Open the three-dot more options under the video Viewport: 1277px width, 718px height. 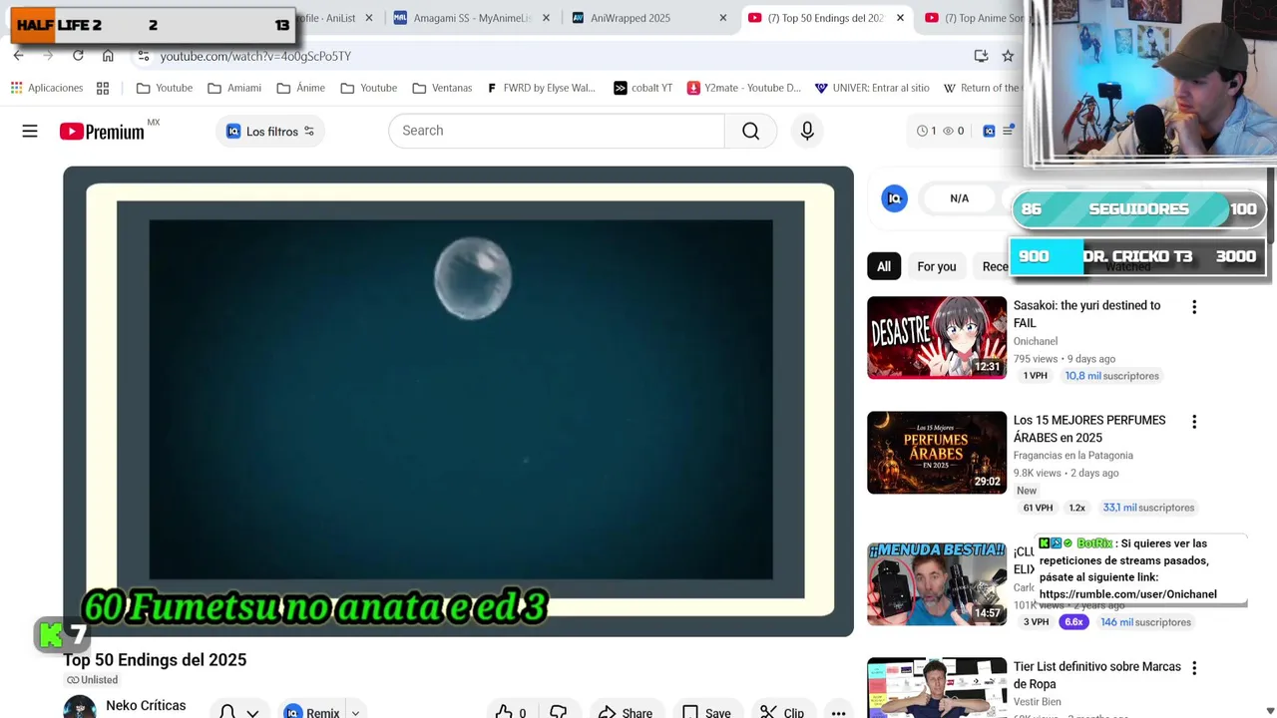pos(838,712)
